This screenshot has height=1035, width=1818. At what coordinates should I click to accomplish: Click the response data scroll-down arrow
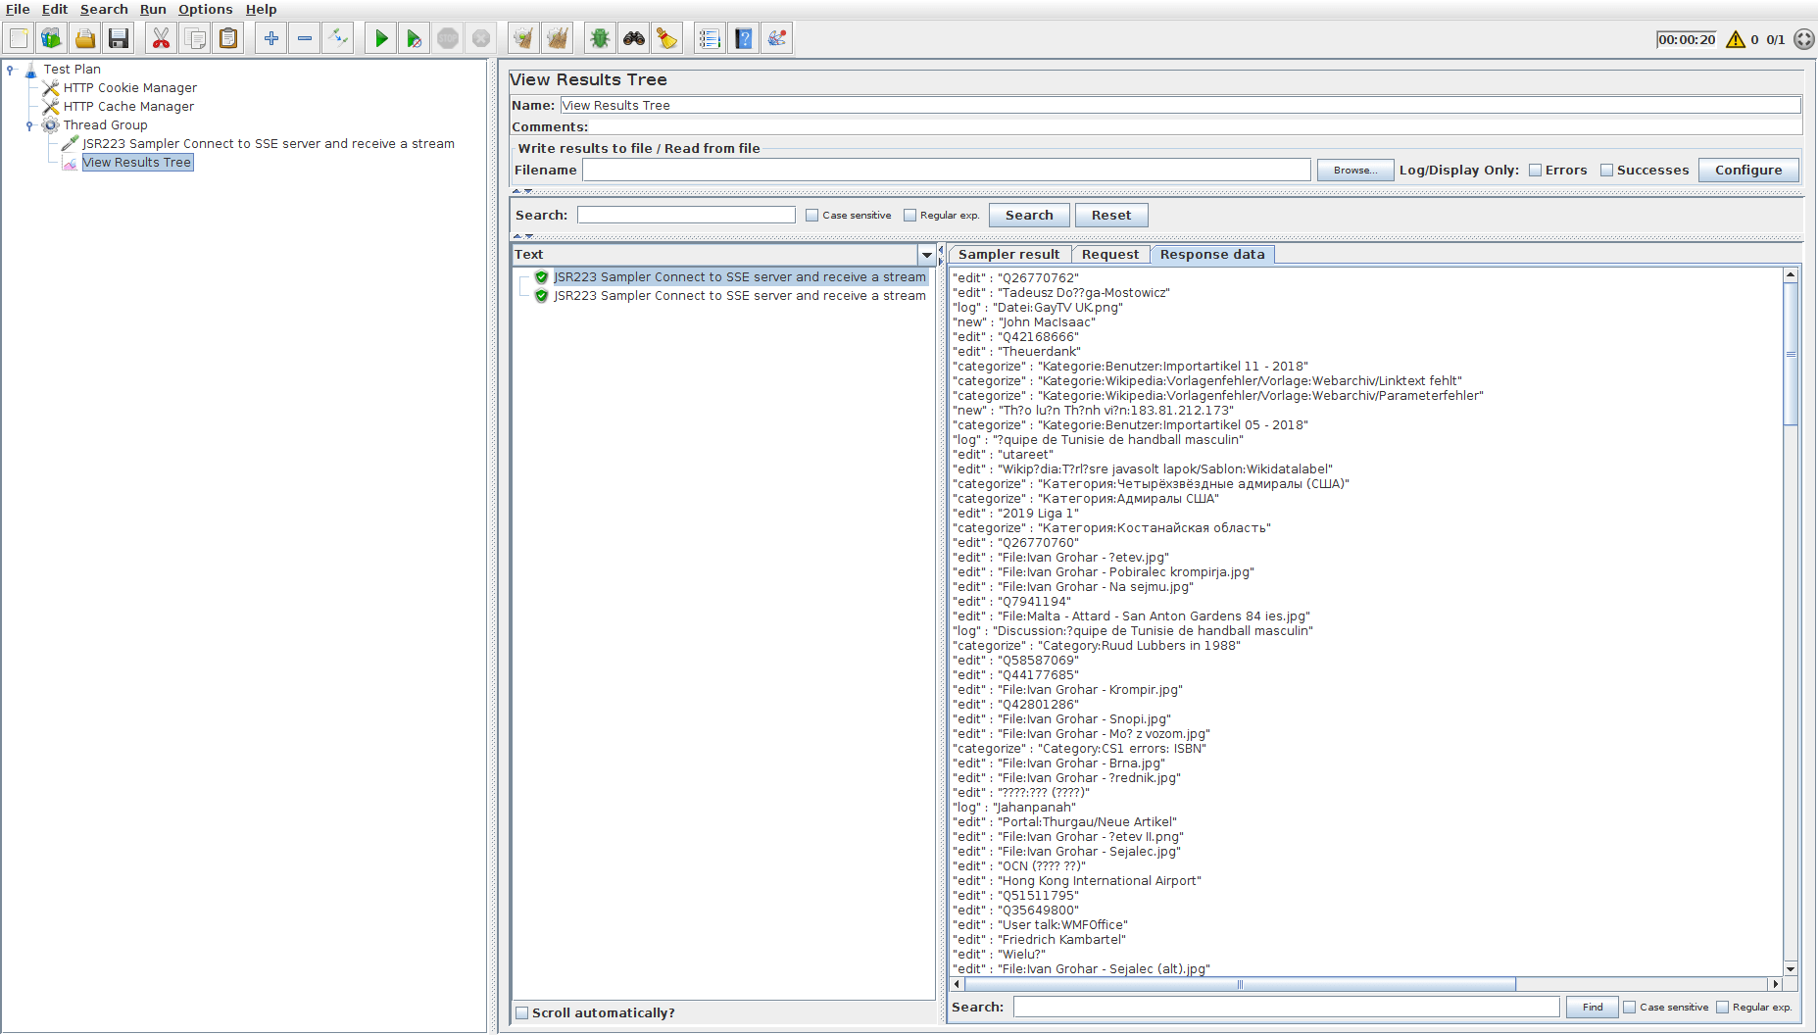(1791, 969)
